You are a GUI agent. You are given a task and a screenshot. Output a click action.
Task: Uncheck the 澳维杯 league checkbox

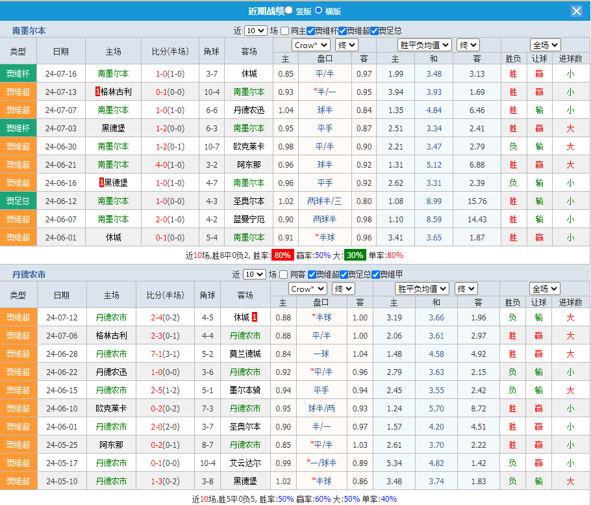click(311, 31)
